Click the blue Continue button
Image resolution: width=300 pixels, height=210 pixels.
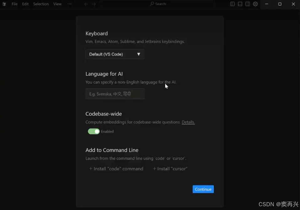(203, 189)
